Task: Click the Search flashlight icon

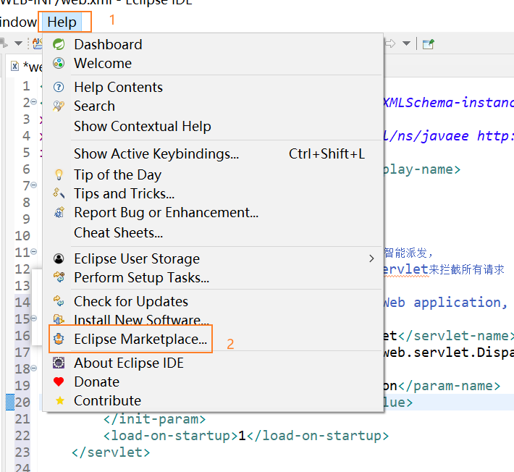Action: click(59, 106)
